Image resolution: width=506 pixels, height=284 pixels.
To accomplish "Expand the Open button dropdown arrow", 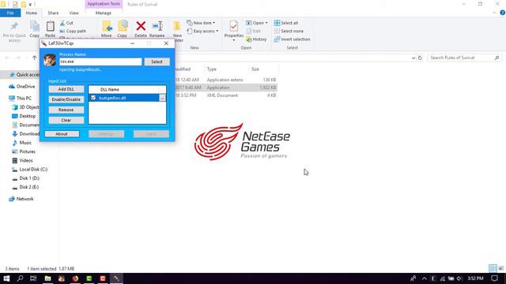I will pyautogui.click(x=266, y=23).
